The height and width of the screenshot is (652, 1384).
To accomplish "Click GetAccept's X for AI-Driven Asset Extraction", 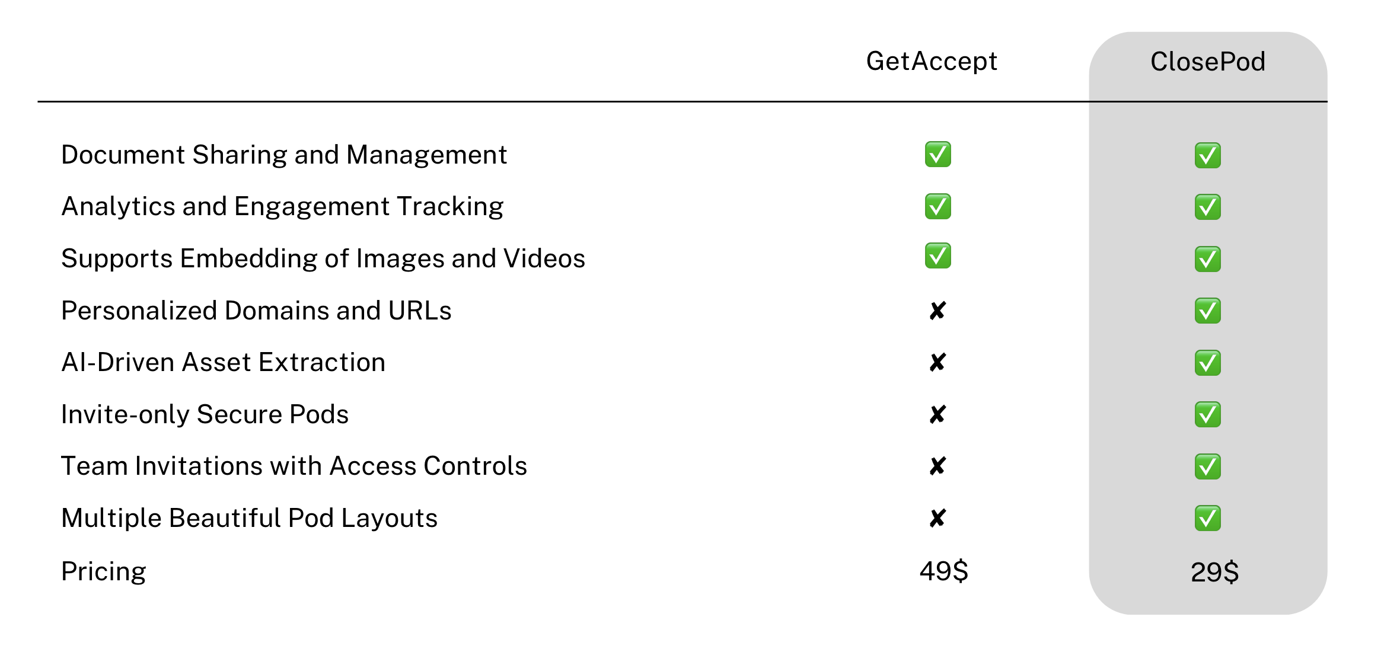I will coord(937,362).
